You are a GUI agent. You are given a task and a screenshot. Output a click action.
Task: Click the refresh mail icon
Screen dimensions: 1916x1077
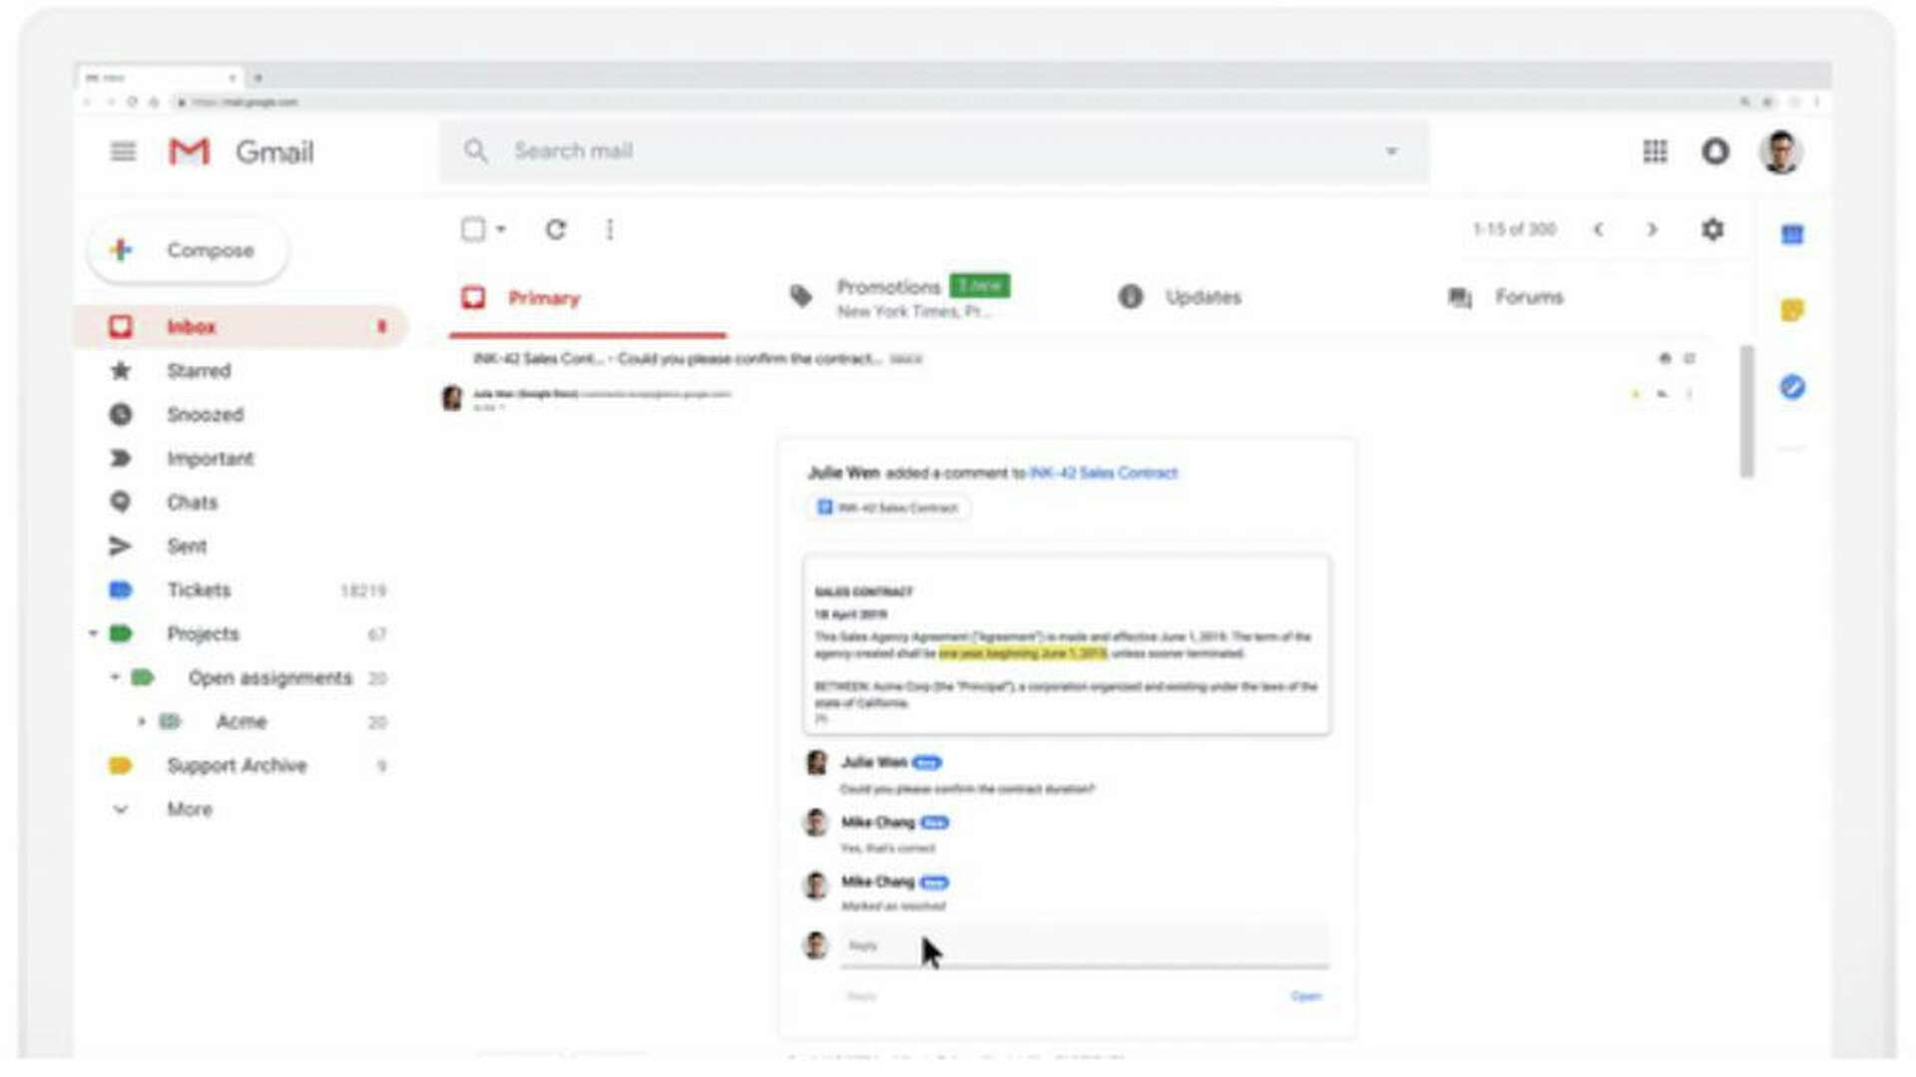[x=556, y=230]
